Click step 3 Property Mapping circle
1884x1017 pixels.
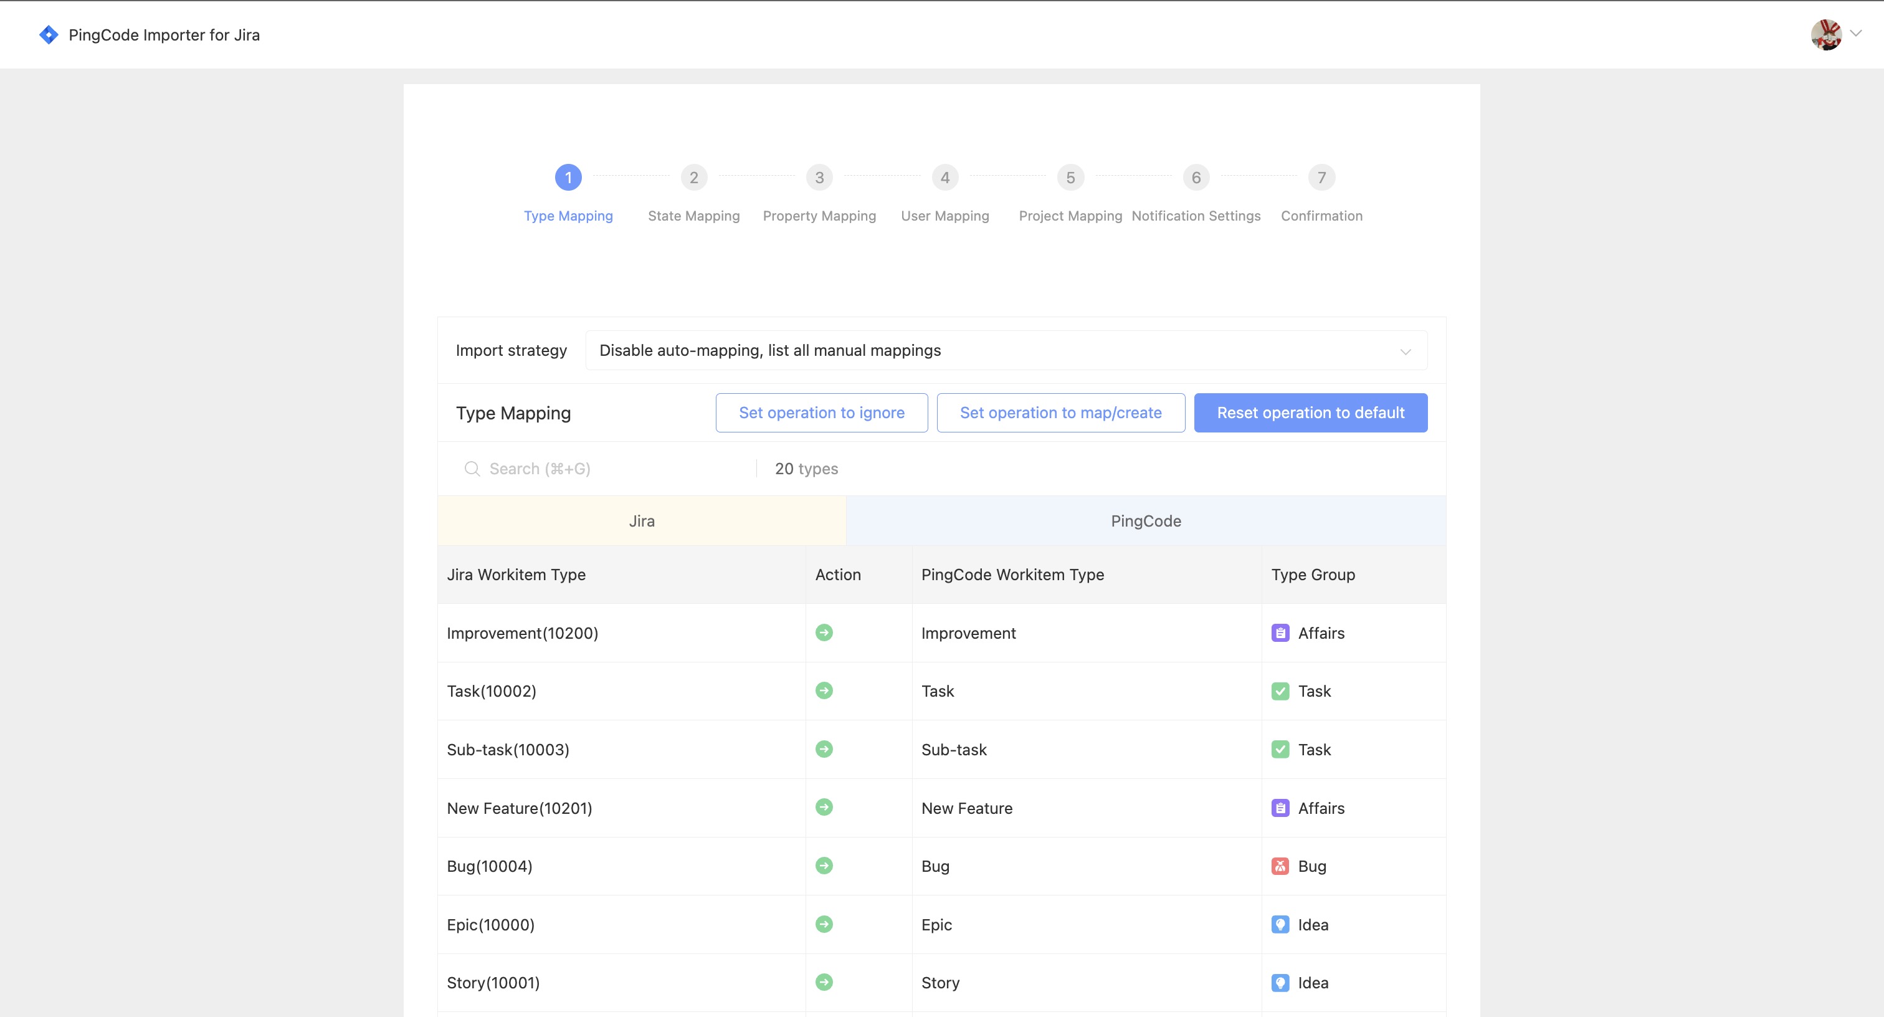pyautogui.click(x=819, y=177)
